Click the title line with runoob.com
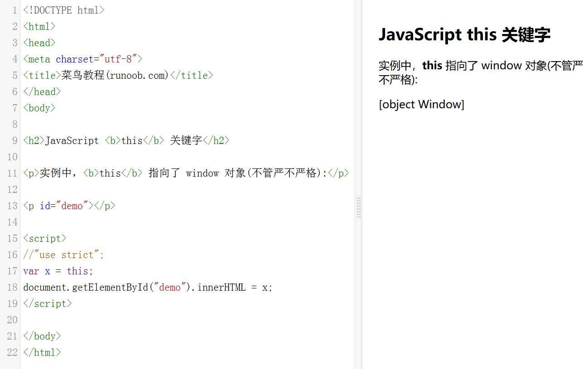583x369 pixels. click(x=118, y=75)
